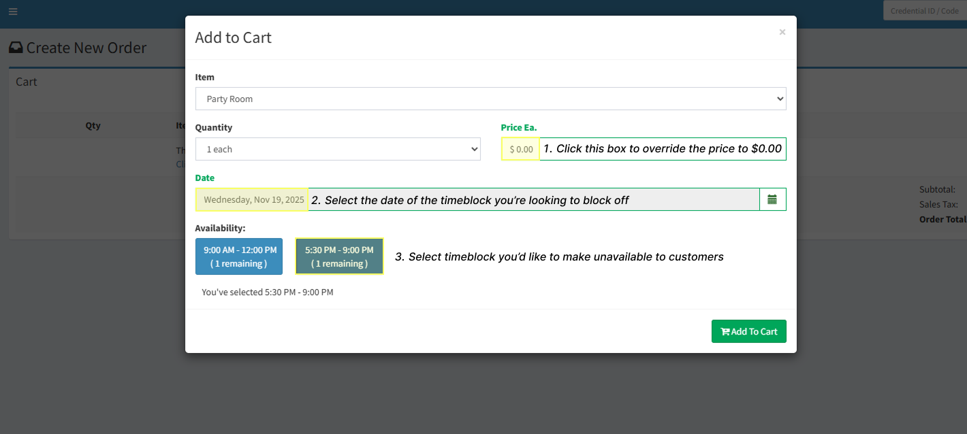Click the Wednesday, Nov 19, 2025 date field
This screenshot has width=967, height=434.
[x=253, y=200]
